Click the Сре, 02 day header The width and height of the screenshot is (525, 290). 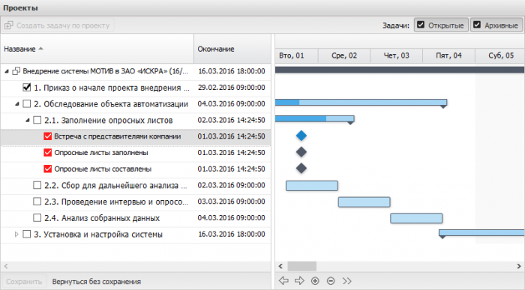(x=344, y=55)
